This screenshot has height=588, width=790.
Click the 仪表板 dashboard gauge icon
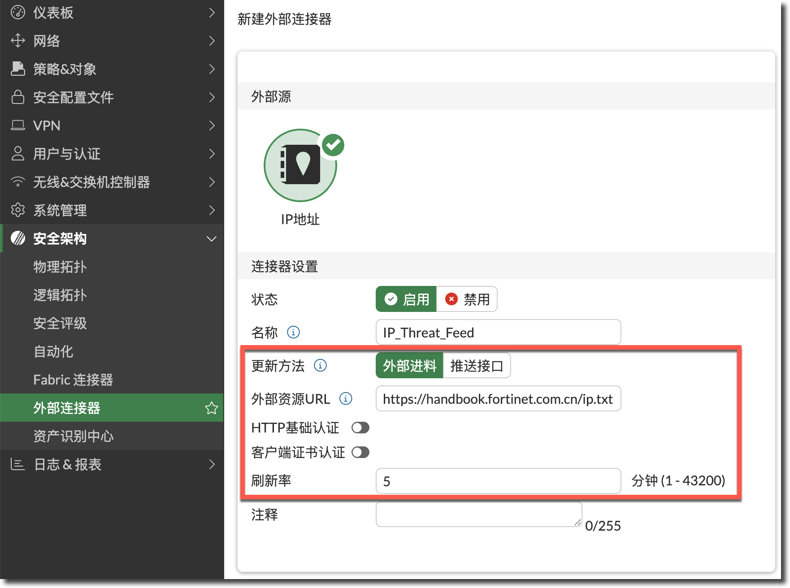coord(18,13)
